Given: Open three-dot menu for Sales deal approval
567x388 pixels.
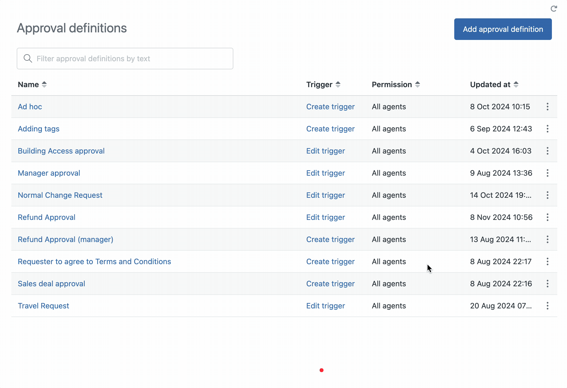Looking at the screenshot, I should point(547,284).
